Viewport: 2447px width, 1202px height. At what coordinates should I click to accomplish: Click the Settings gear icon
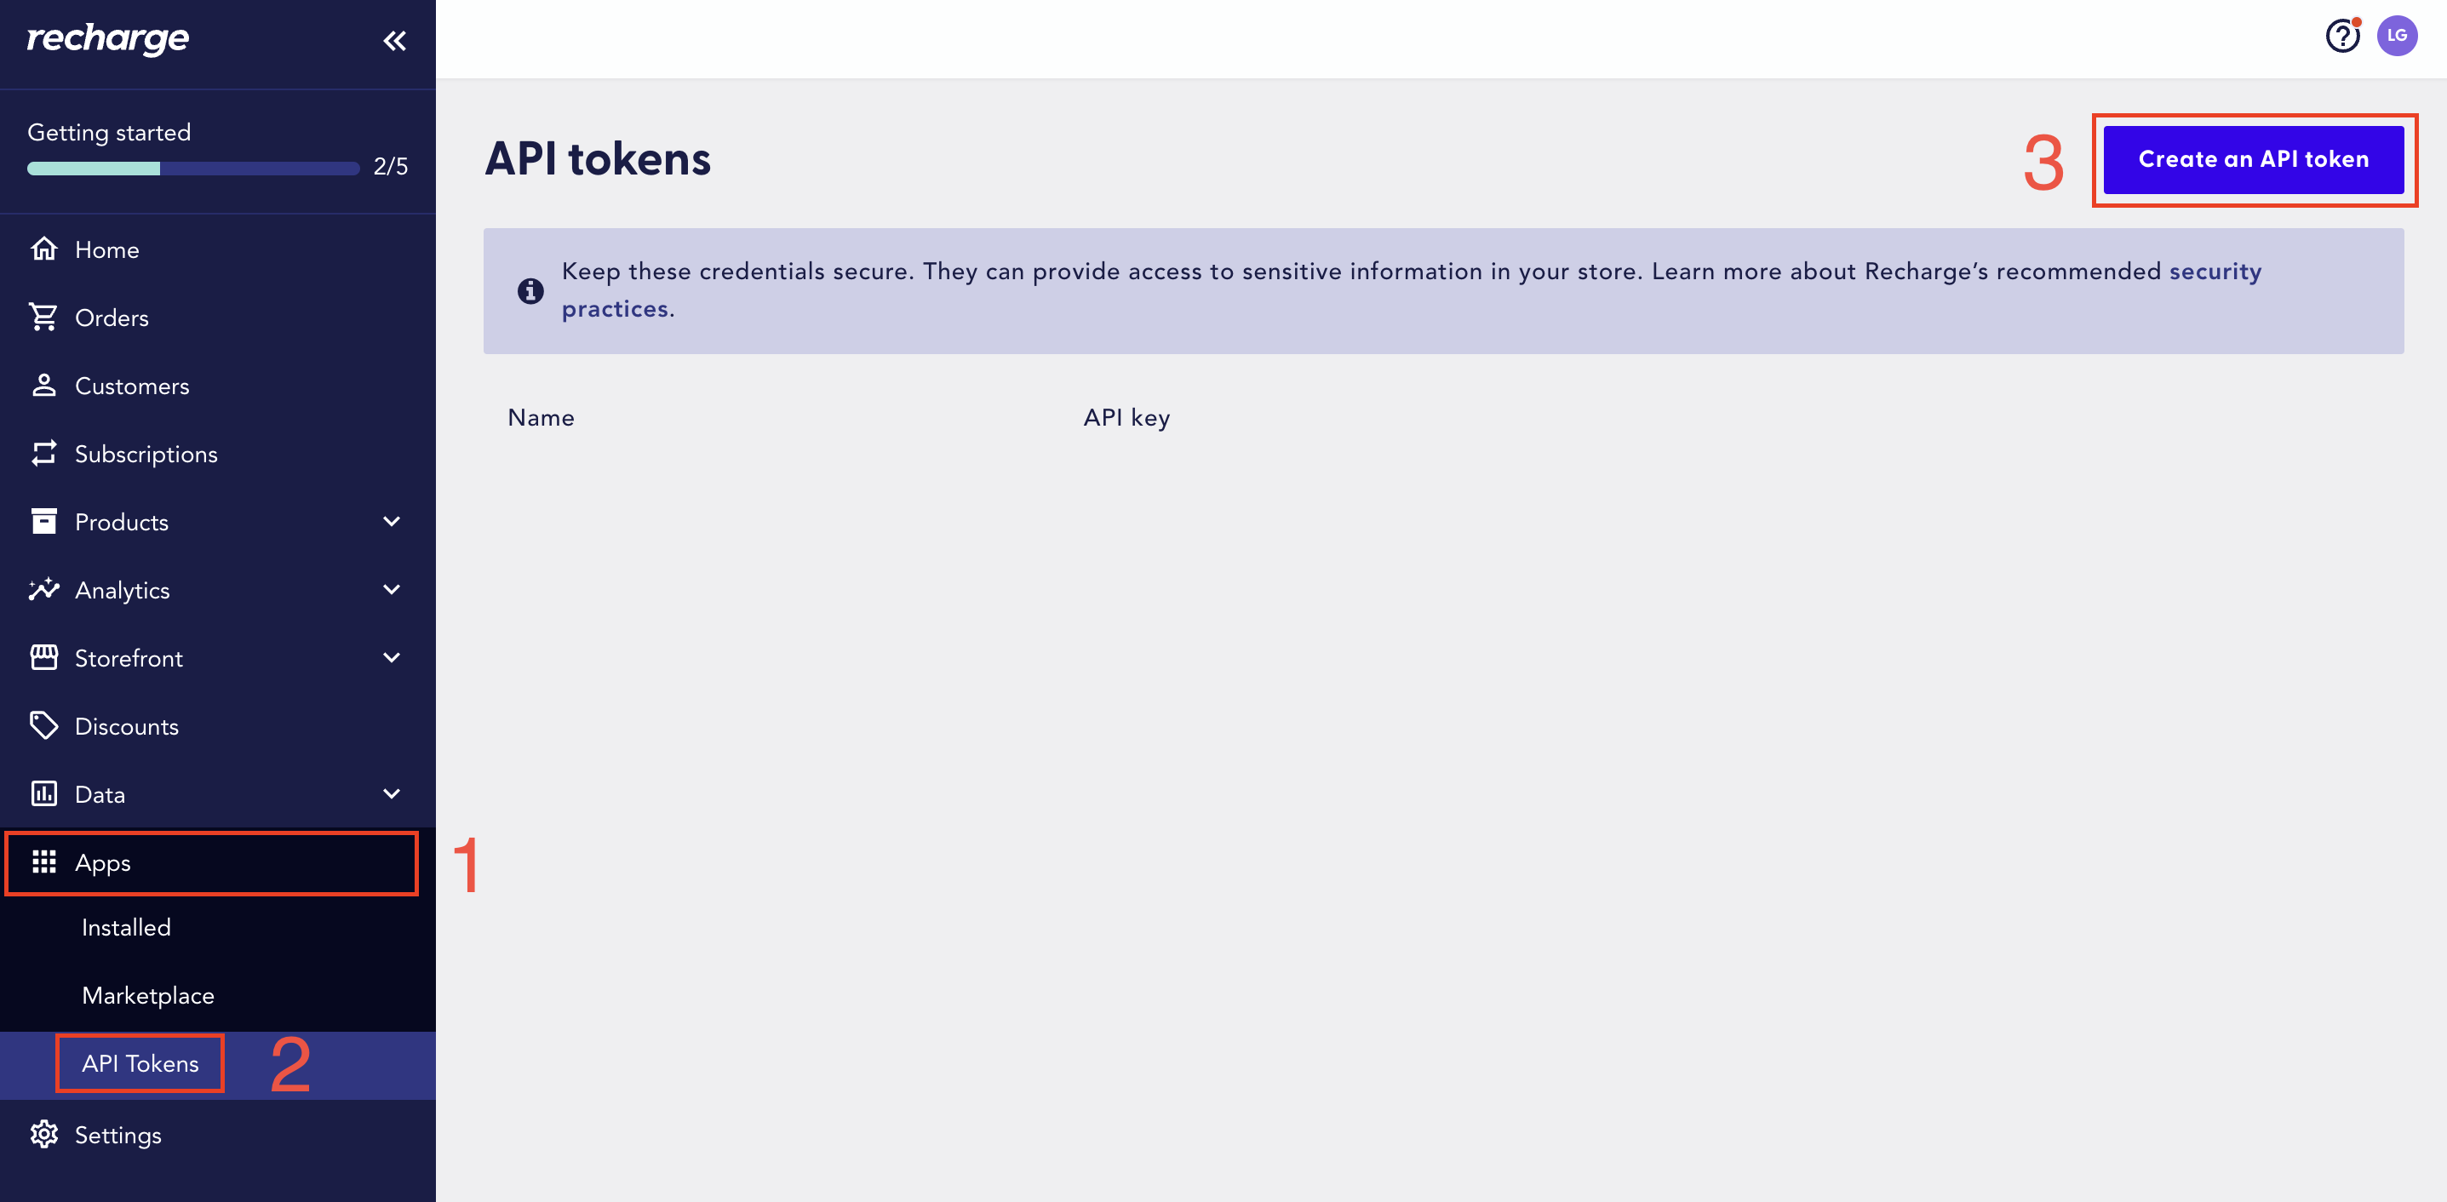(x=43, y=1135)
